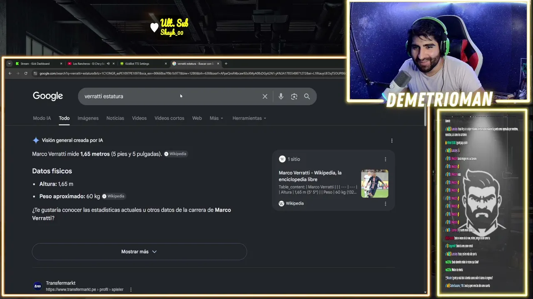Switch to Modo IA
The width and height of the screenshot is (533, 299).
[x=42, y=118]
